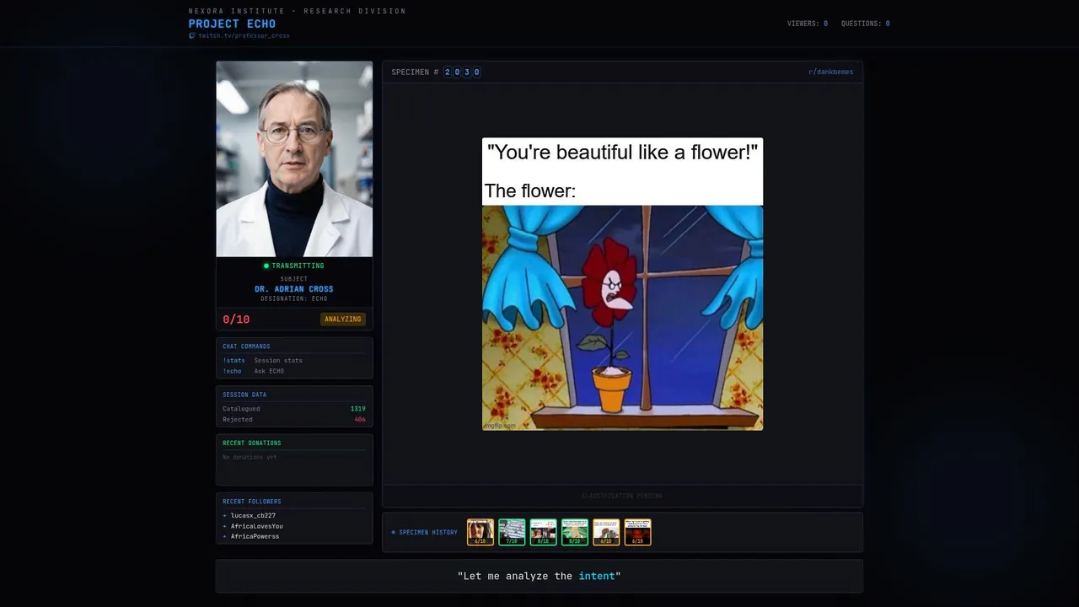Screen dimensions: 1079x607
Task: Click the !echo chat command
Action: pos(232,371)
